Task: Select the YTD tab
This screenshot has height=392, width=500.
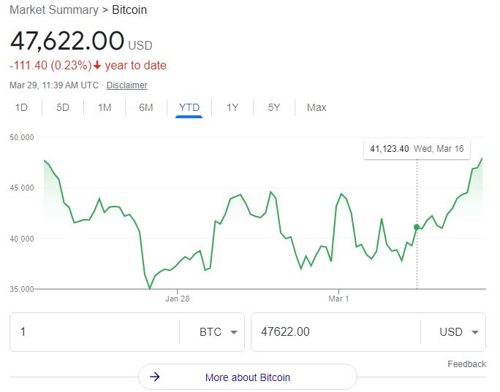Action: [189, 107]
